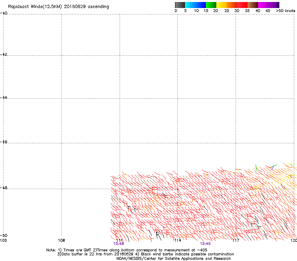Click the cyan-blue 5-15 knots legend segment

pyautogui.click(x=195, y=5)
